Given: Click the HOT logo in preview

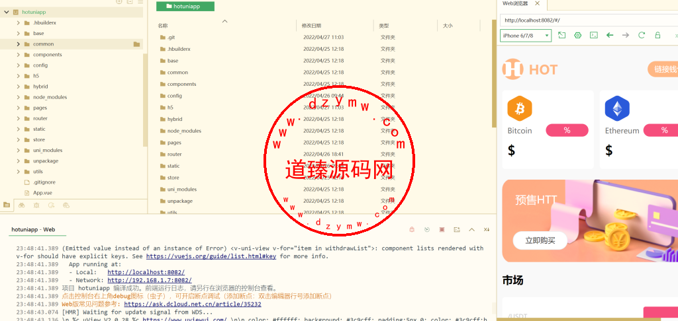Looking at the screenshot, I should 530,69.
